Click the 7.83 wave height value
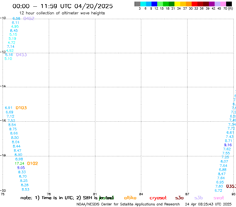Image resolution: width=236 pixels, height=207 pixels. [219, 186]
